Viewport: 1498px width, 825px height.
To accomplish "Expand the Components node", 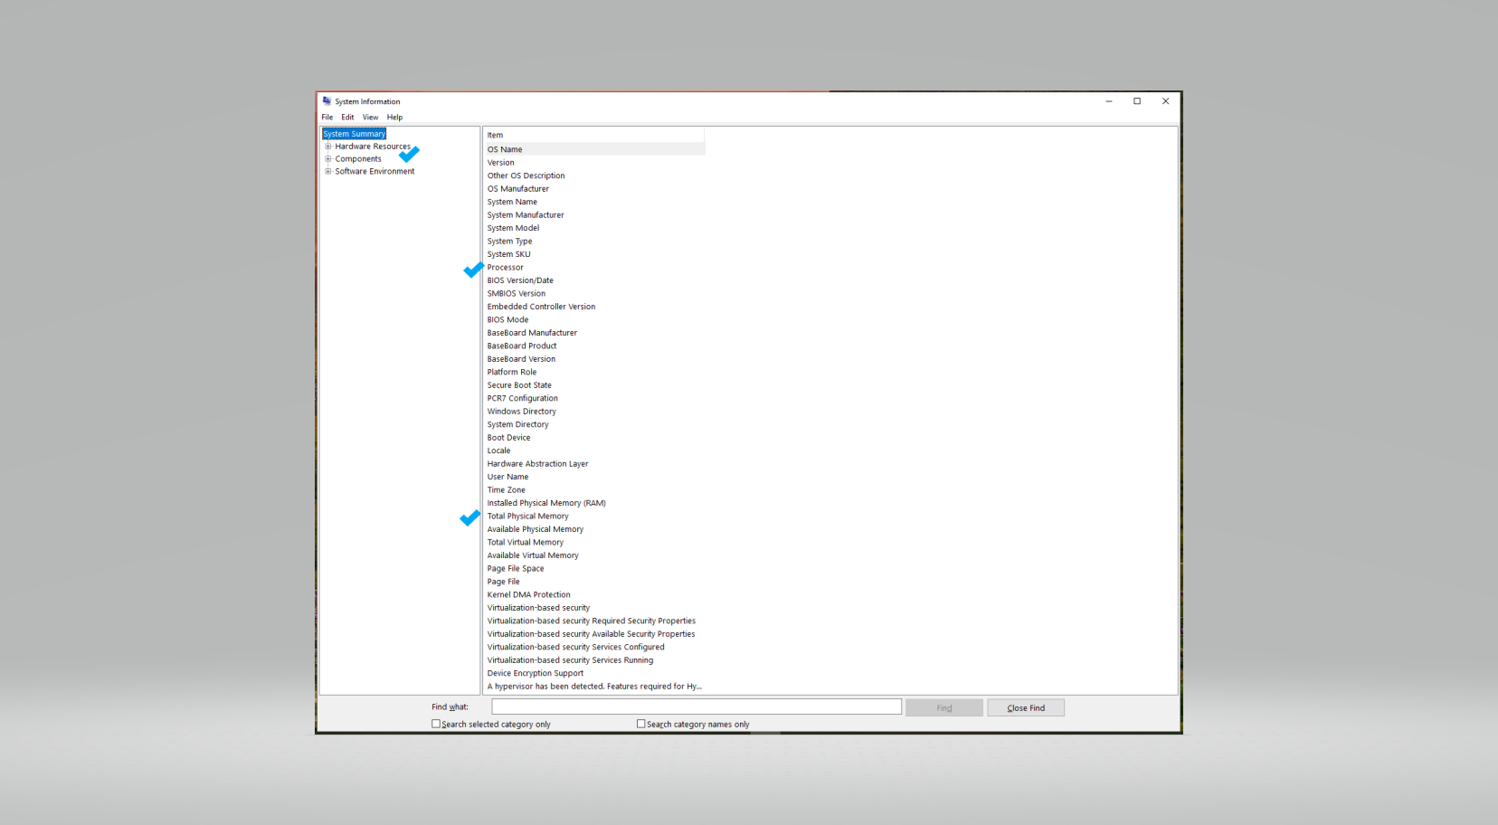I will [x=328, y=159].
